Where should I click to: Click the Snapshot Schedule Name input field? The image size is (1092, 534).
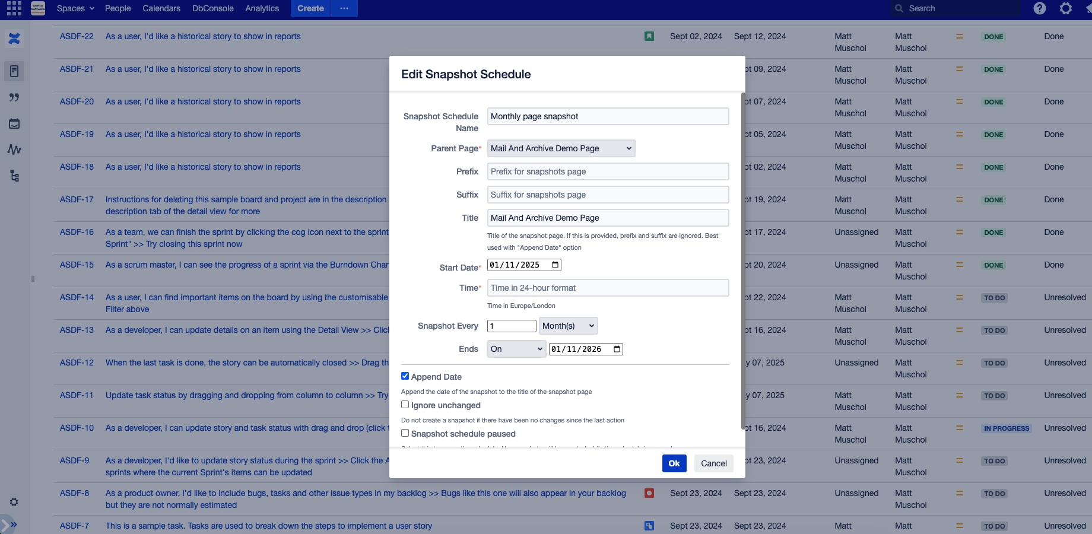point(607,116)
